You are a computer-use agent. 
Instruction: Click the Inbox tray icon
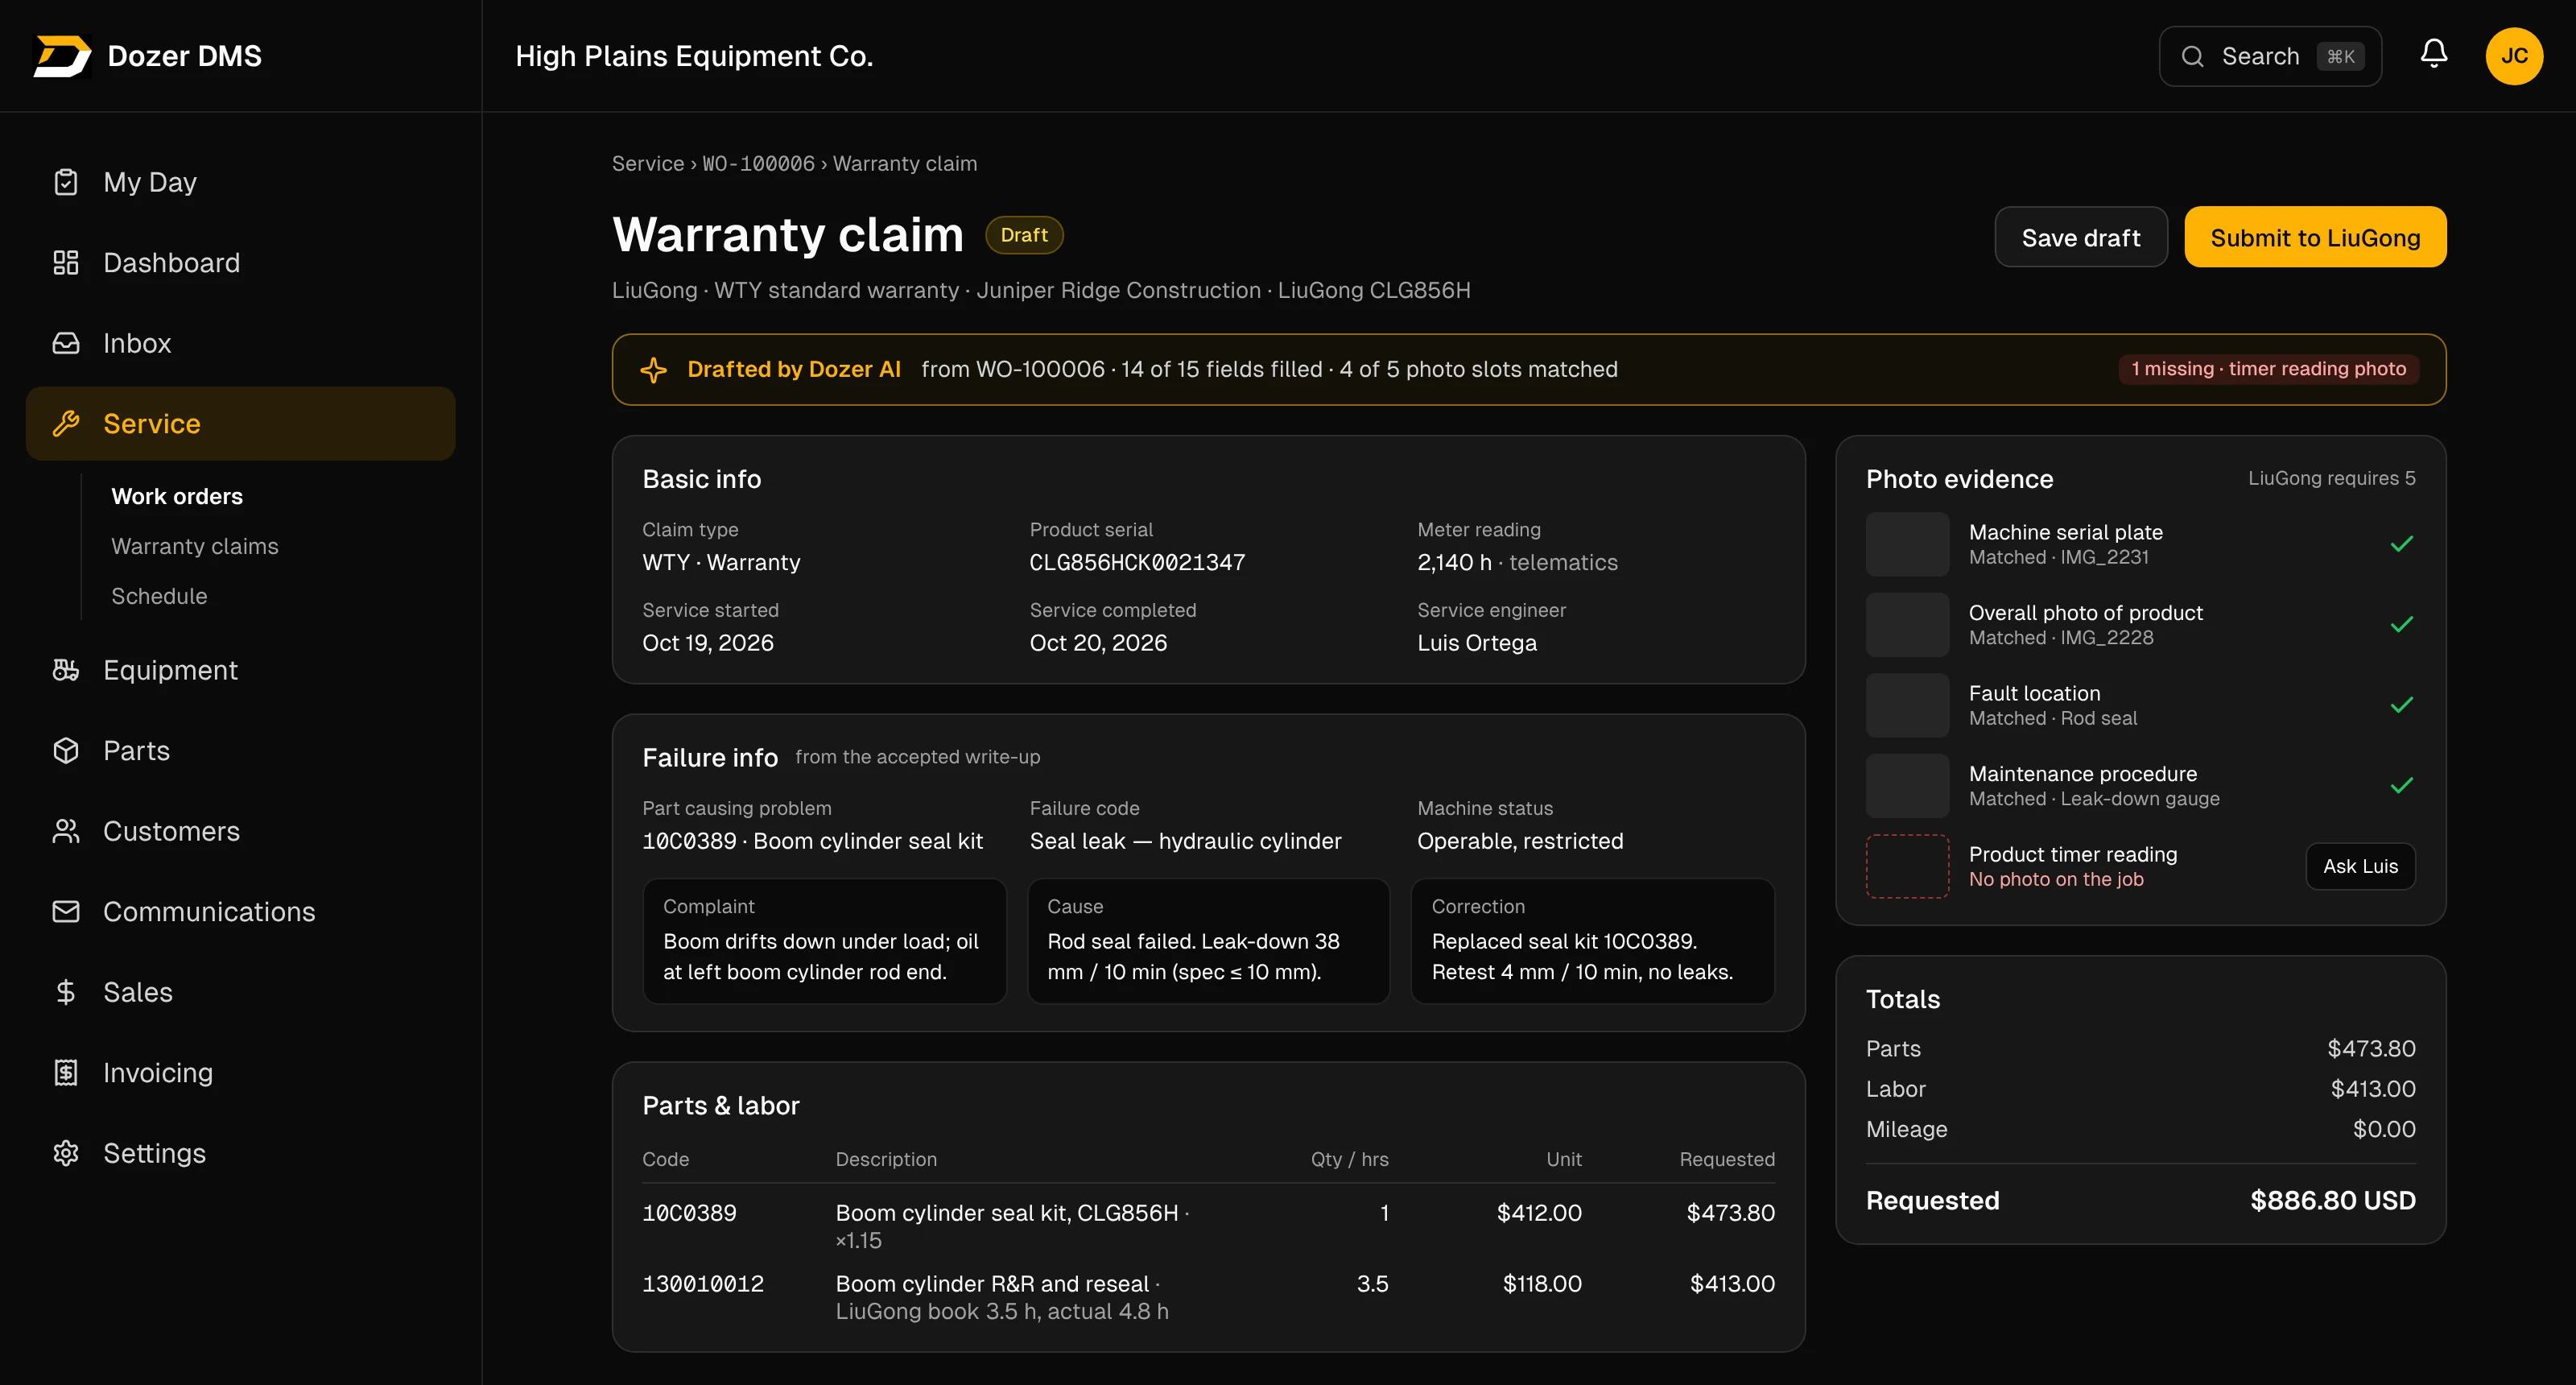coord(66,343)
